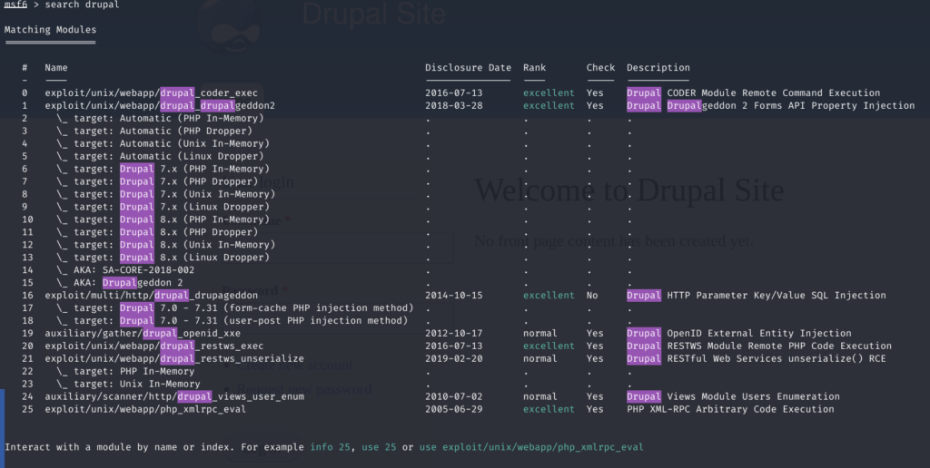Select module auxiliary/scanner/http/drupal_views_user_enum

pyautogui.click(x=174, y=396)
